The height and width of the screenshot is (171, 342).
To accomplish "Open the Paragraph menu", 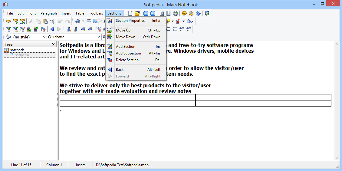I will (49, 13).
